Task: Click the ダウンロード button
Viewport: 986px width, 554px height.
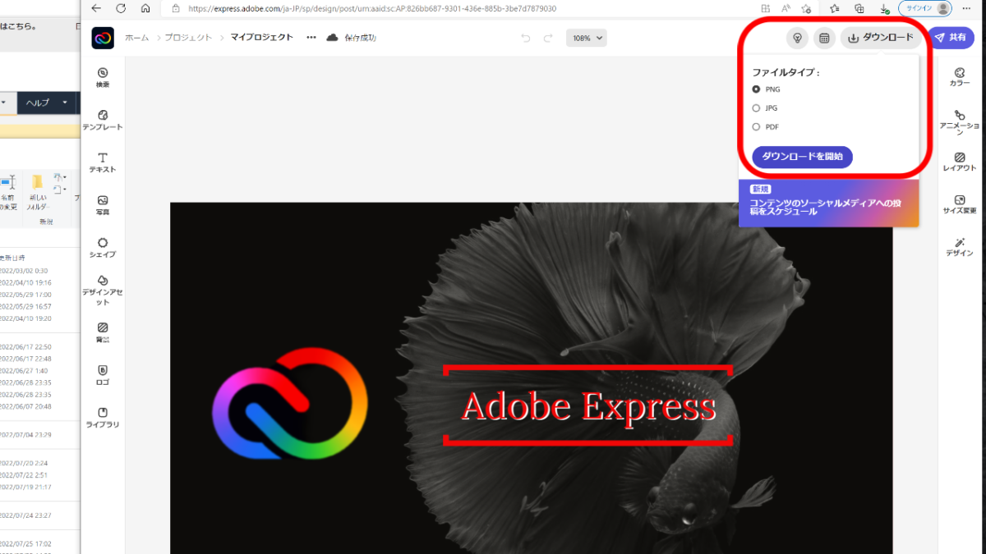Action: (881, 38)
